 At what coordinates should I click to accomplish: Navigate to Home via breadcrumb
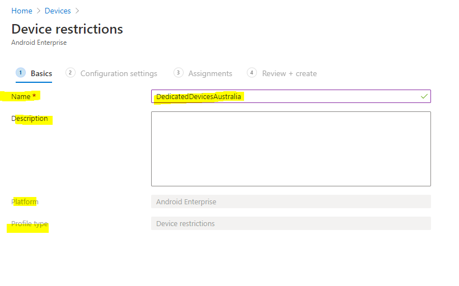(x=22, y=11)
